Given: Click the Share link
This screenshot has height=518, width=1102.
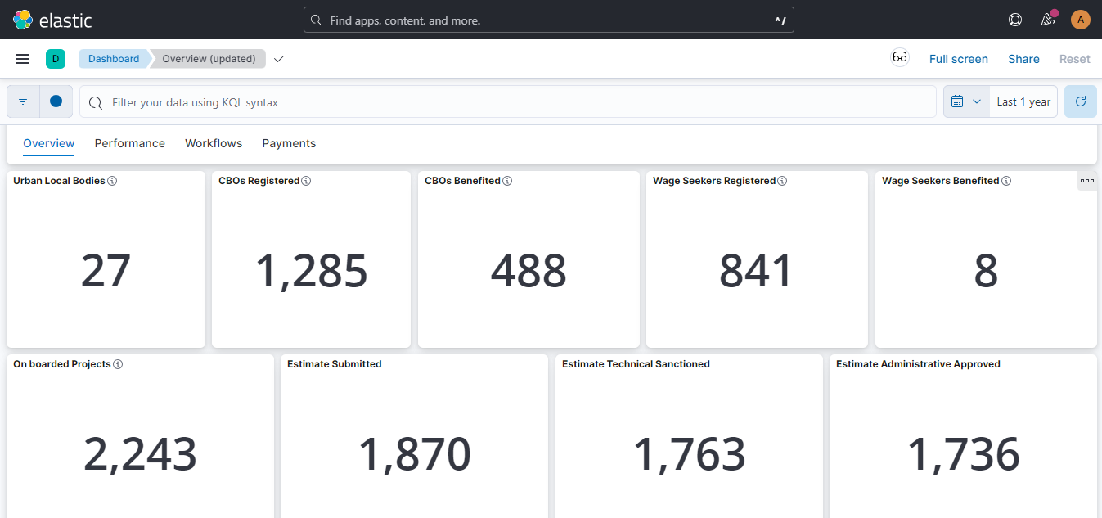Looking at the screenshot, I should click(x=1023, y=59).
